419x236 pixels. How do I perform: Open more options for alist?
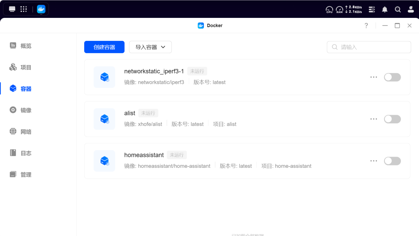[x=374, y=119]
